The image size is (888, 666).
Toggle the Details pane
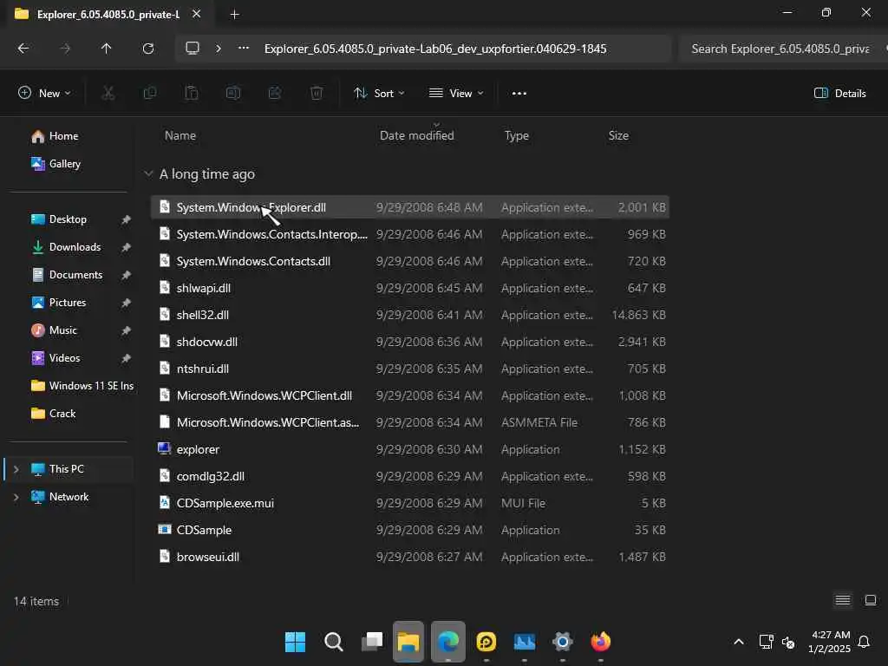tap(840, 94)
